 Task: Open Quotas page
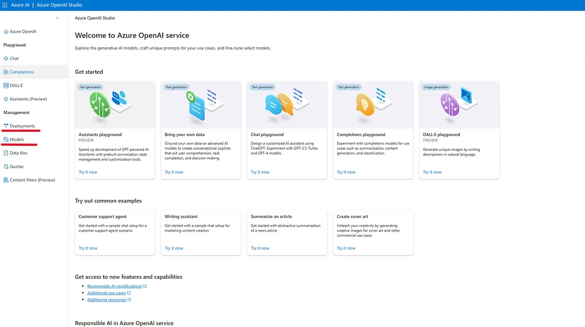point(16,167)
